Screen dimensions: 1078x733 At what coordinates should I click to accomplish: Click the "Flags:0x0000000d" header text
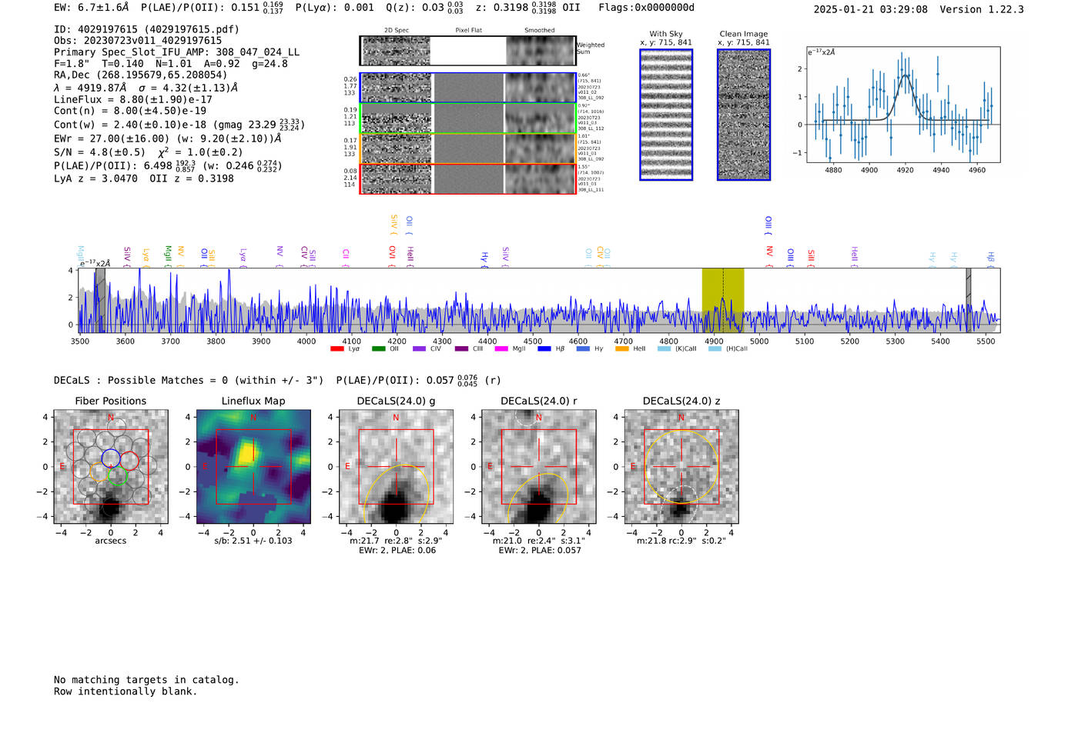(647, 8)
